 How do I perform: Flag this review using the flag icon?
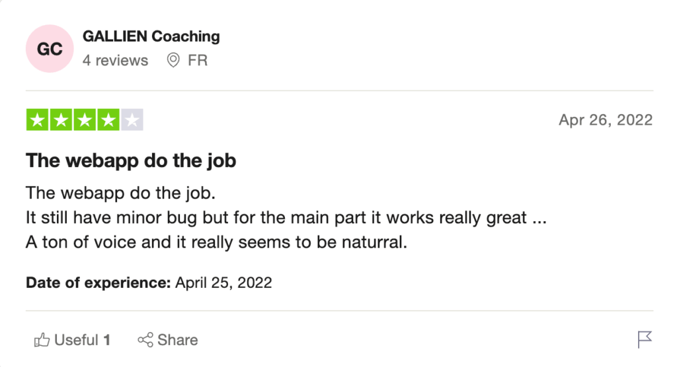[645, 340]
